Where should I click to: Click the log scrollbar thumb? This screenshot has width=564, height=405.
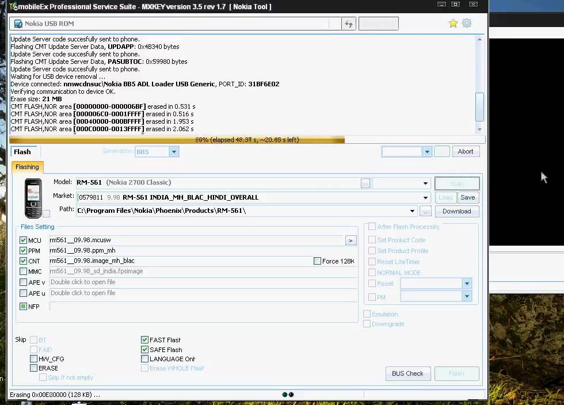(479, 107)
